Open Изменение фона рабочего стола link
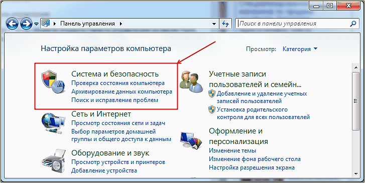Image resolution: width=365 pixels, height=183 pixels. [255, 159]
